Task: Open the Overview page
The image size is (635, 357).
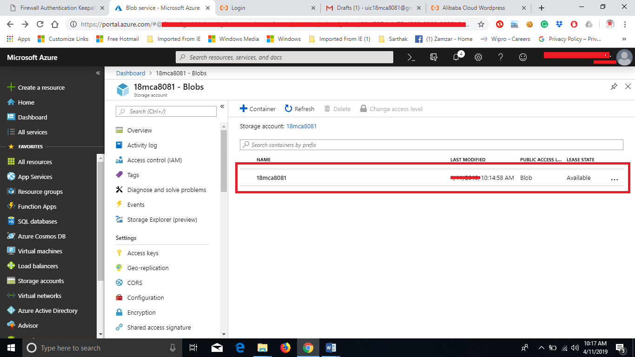Action: point(134,130)
